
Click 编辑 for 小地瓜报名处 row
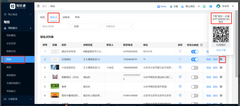pos(209,68)
